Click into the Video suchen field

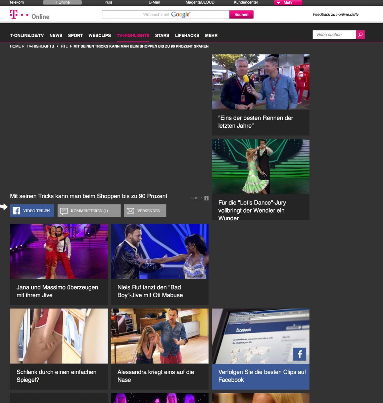[x=334, y=35]
